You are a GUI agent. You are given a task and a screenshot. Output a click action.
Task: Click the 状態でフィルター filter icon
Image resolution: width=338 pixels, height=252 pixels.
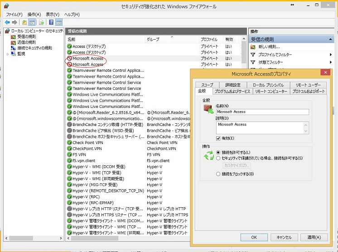click(x=253, y=62)
